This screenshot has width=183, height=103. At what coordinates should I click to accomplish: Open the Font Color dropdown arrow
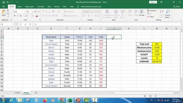[39, 16]
